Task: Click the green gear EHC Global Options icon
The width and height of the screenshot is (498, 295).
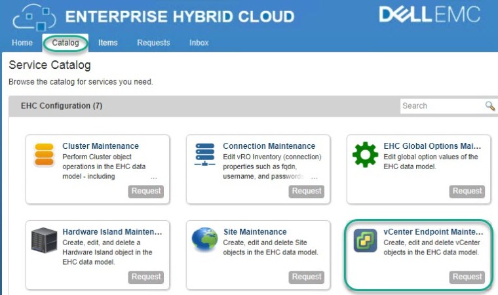Action: point(365,155)
